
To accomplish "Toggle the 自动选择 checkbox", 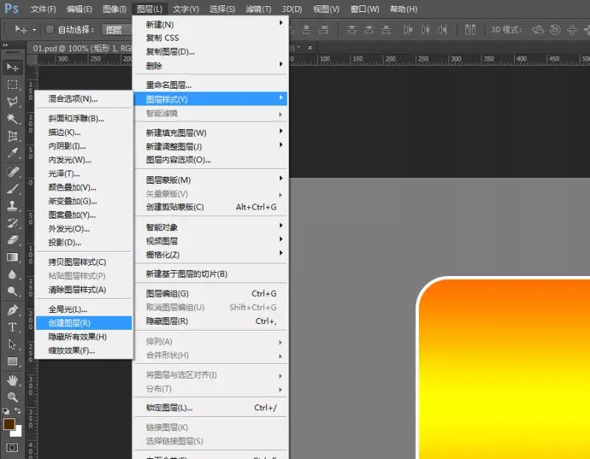I will tap(49, 30).
